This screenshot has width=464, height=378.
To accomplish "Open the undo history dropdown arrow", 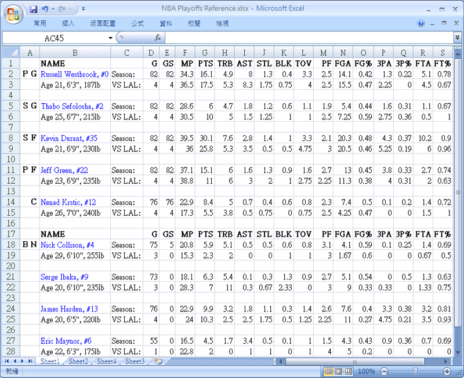I will tap(53, 9).
